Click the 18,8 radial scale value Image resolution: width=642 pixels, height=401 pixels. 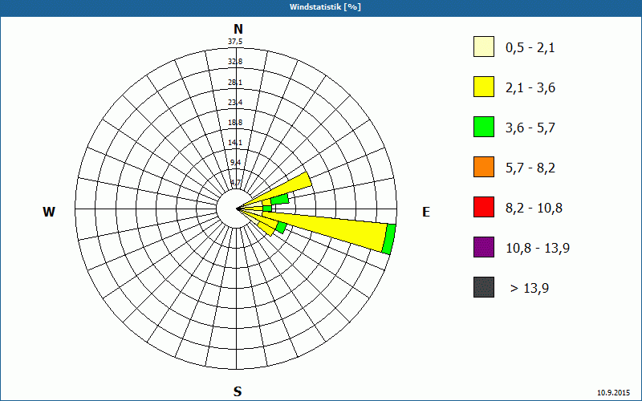tap(235, 123)
